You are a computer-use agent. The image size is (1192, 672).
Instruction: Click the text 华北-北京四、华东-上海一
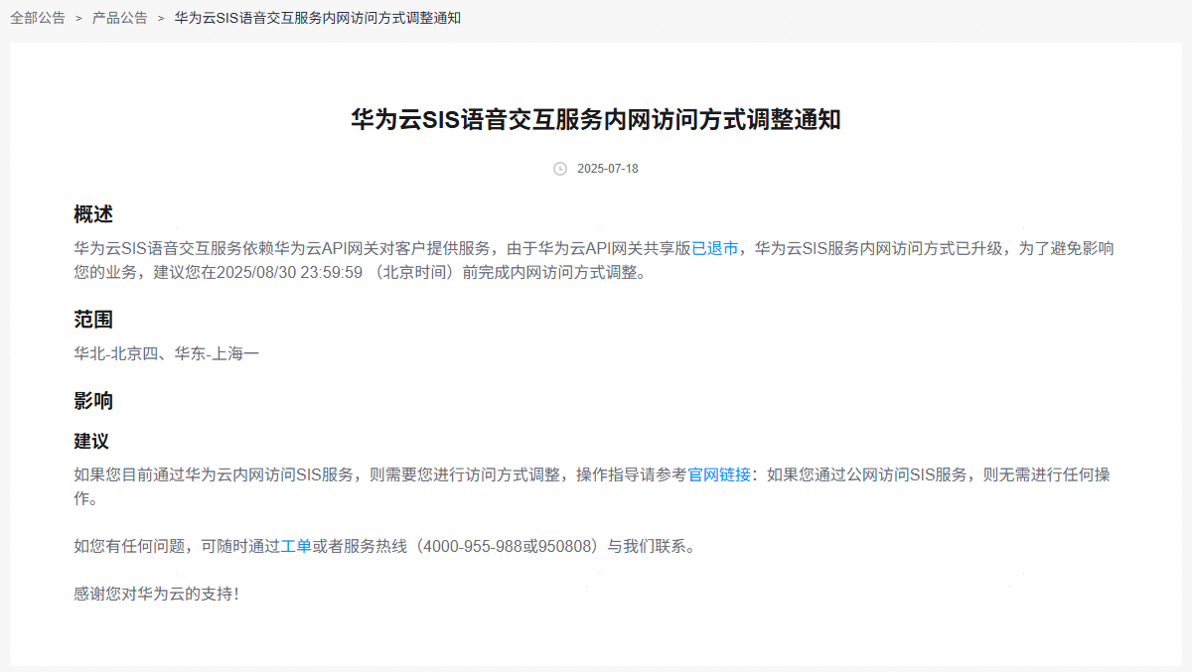(167, 353)
